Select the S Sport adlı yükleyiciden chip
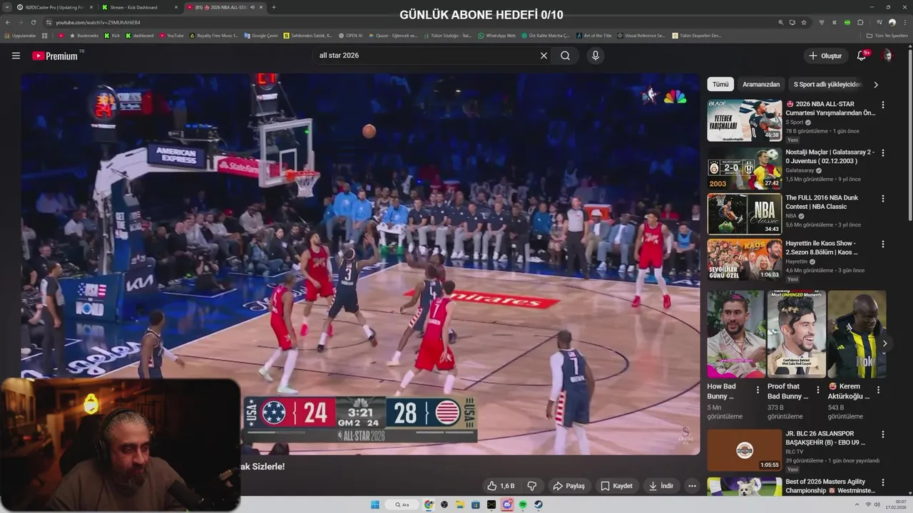The height and width of the screenshot is (513, 913). [827, 84]
